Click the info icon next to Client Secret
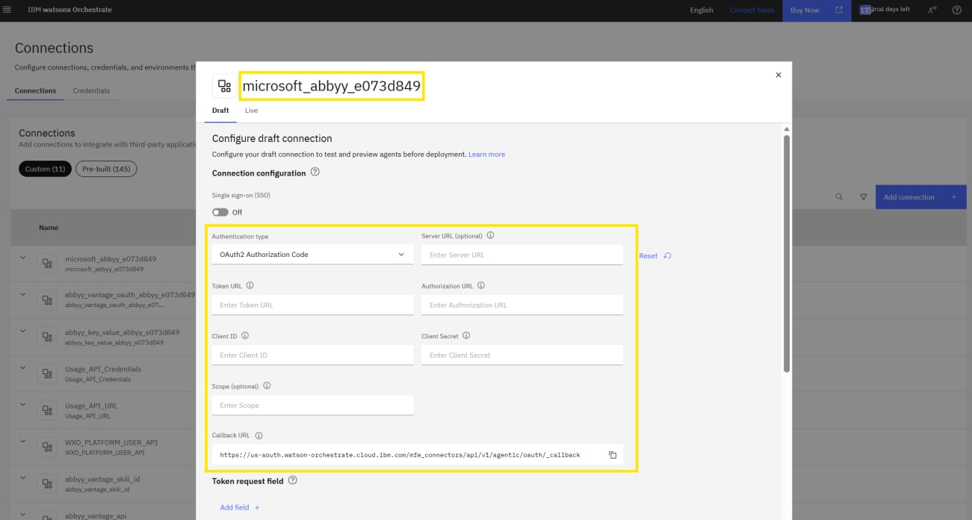 [466, 335]
